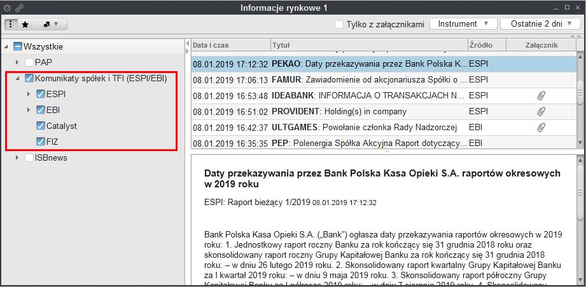Check the ISBnews checkbox
The width and height of the screenshot is (586, 287).
click(x=29, y=157)
